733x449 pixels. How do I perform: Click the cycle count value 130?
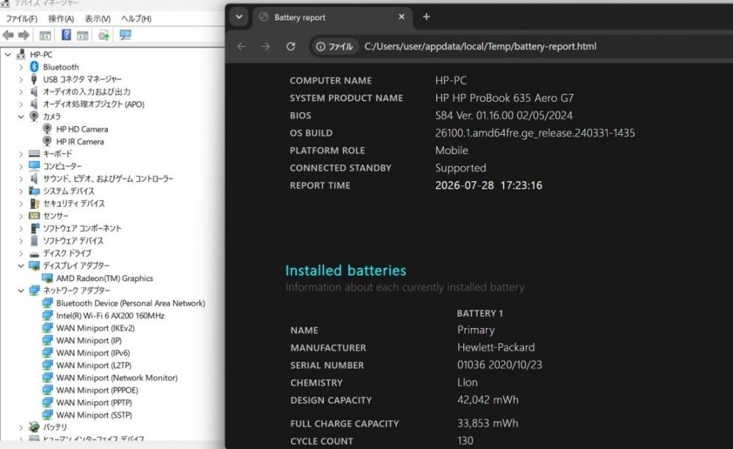pyautogui.click(x=465, y=441)
